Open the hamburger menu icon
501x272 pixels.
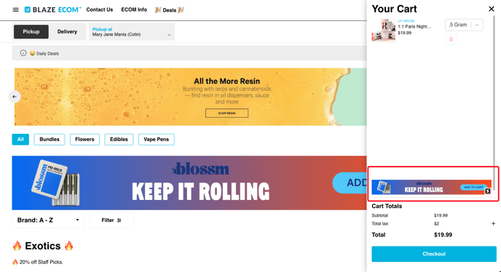(15, 10)
